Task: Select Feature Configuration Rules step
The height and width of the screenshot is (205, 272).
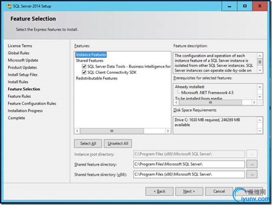Action: [32, 103]
